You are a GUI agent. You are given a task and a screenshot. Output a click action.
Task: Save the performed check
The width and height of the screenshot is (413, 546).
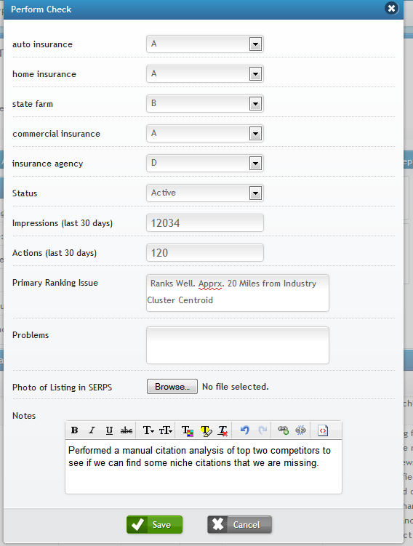click(154, 525)
